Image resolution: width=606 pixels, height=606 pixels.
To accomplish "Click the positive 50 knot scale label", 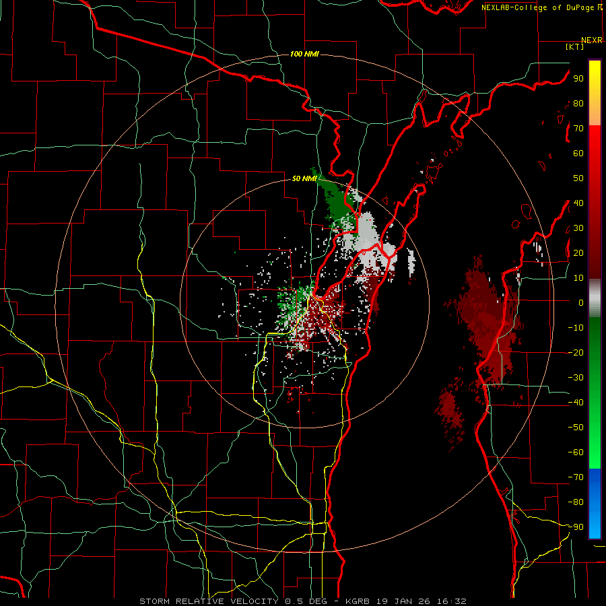I will point(578,178).
